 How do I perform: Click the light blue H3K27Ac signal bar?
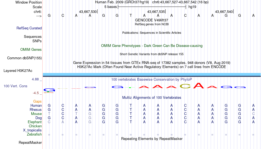[152, 74]
